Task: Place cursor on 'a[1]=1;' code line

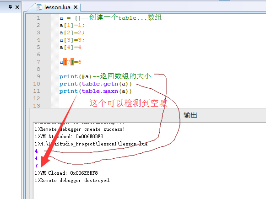Action: [72, 26]
